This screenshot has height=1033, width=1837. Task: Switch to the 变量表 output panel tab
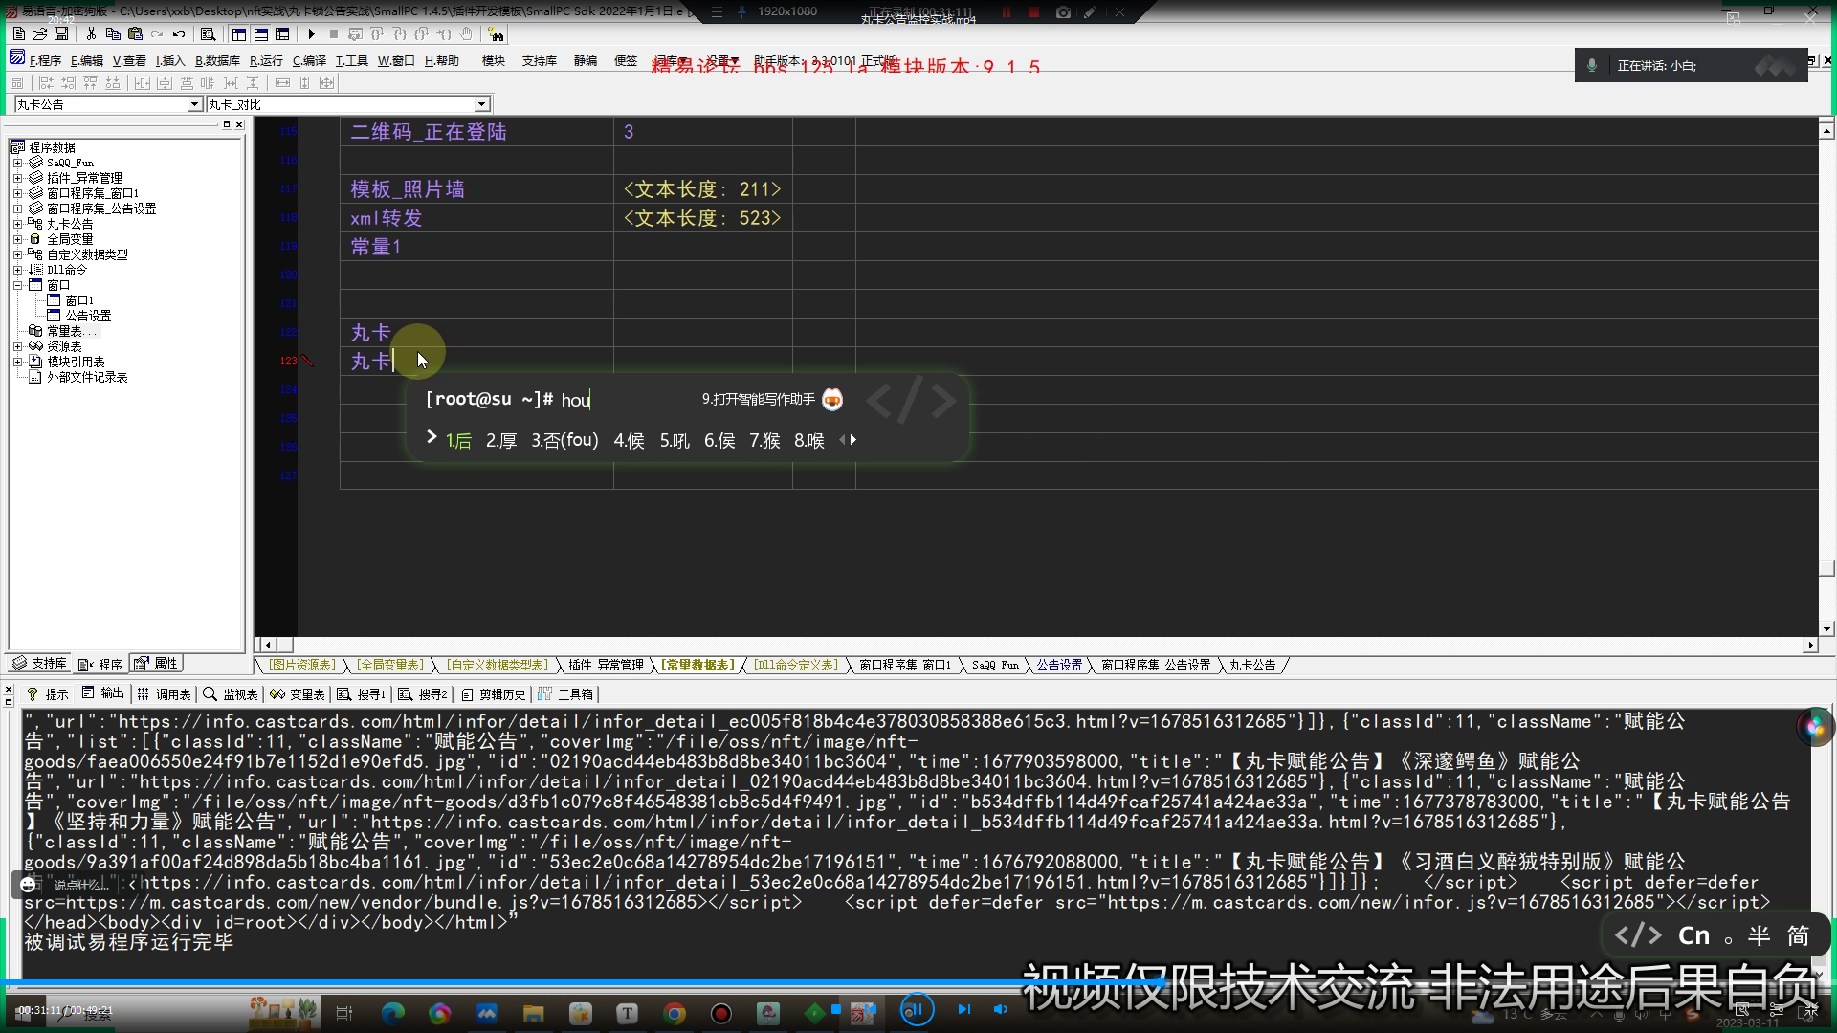point(298,694)
